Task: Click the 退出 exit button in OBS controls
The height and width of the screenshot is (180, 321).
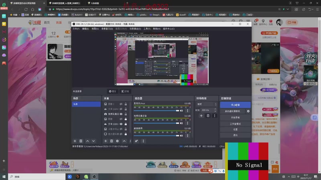Action: click(x=235, y=135)
